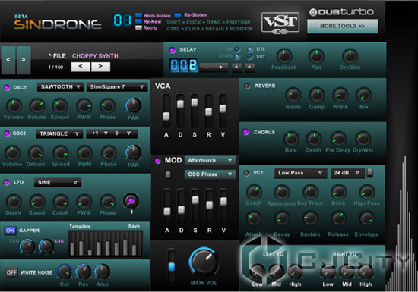Screen dimensions: 418x292
Task: Click the Gapper Save button
Action: [134, 226]
